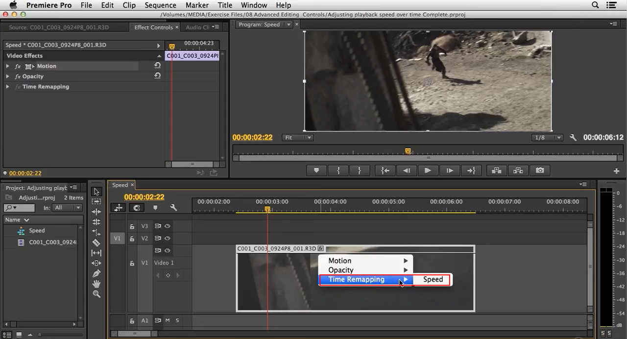Open the Marker menu
627x339 pixels.
coord(197,5)
